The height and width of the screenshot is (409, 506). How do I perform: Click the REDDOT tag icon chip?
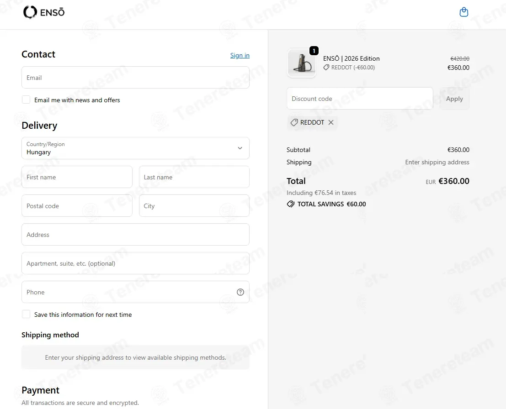click(294, 122)
